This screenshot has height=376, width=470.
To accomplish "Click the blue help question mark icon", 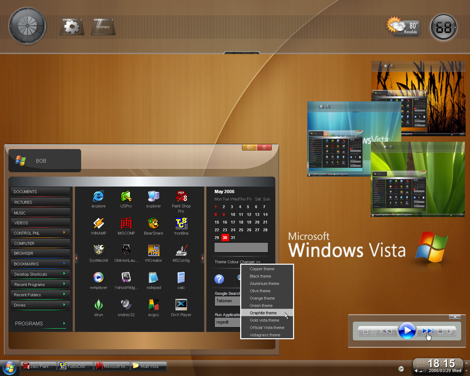I will click(x=219, y=279).
